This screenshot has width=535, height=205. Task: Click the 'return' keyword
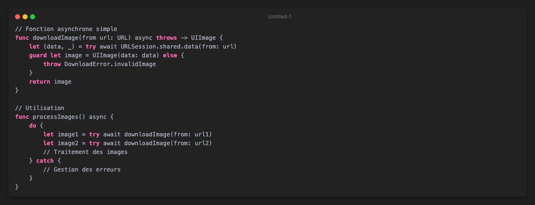click(40, 82)
